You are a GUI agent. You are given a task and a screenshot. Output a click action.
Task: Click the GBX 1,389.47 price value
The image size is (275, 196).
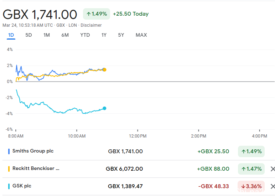pyautogui.click(x=125, y=186)
